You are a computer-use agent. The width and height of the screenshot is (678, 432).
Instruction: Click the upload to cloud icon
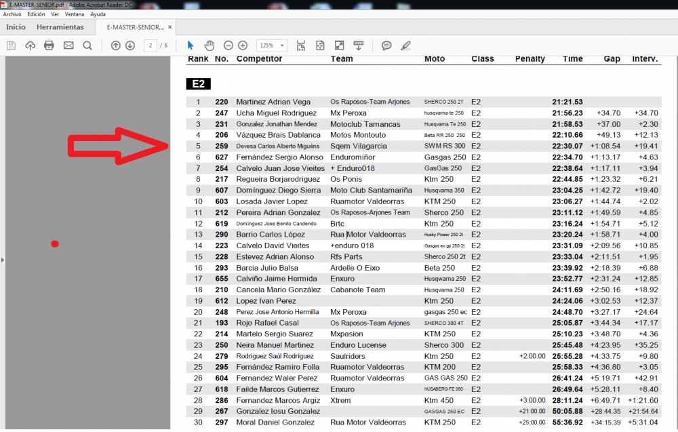click(30, 45)
